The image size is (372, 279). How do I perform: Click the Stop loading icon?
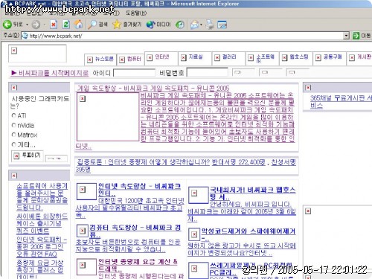[x=54, y=25]
